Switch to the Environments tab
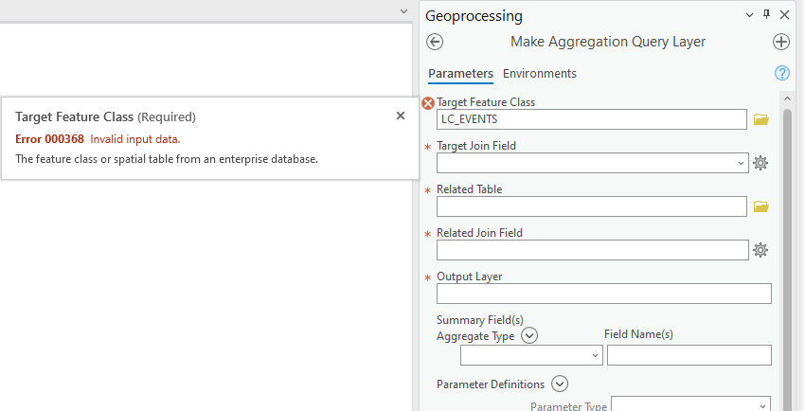Screen dimensions: 805x411 [539, 73]
